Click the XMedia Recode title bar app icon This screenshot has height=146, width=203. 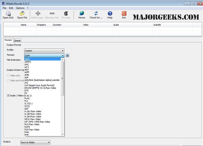(x=3, y=3)
